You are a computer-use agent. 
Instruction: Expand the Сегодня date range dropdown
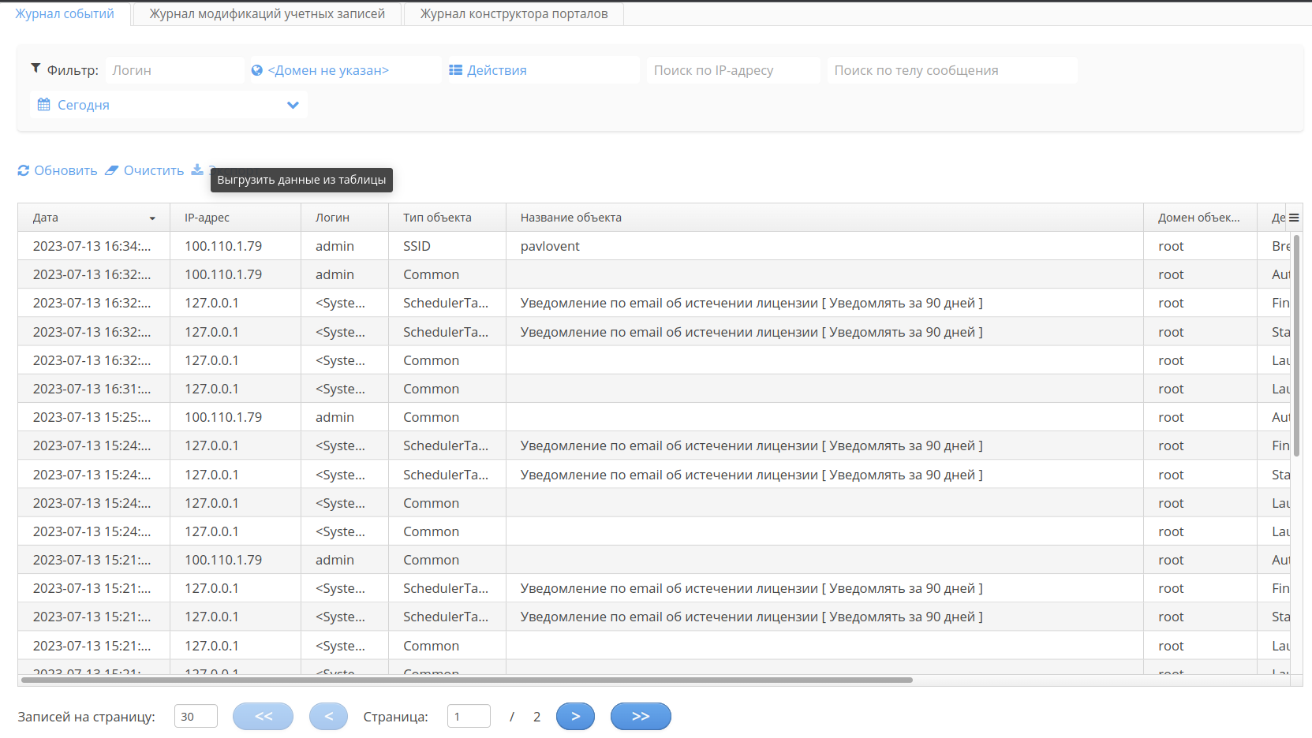point(293,105)
